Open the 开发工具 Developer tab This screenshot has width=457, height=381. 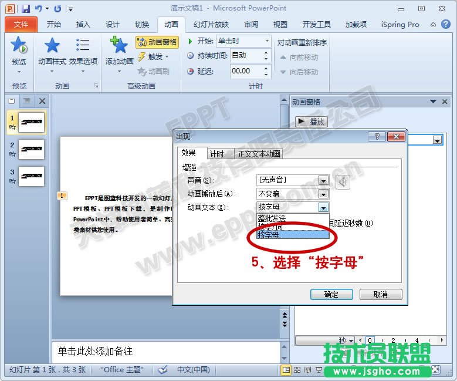click(317, 24)
